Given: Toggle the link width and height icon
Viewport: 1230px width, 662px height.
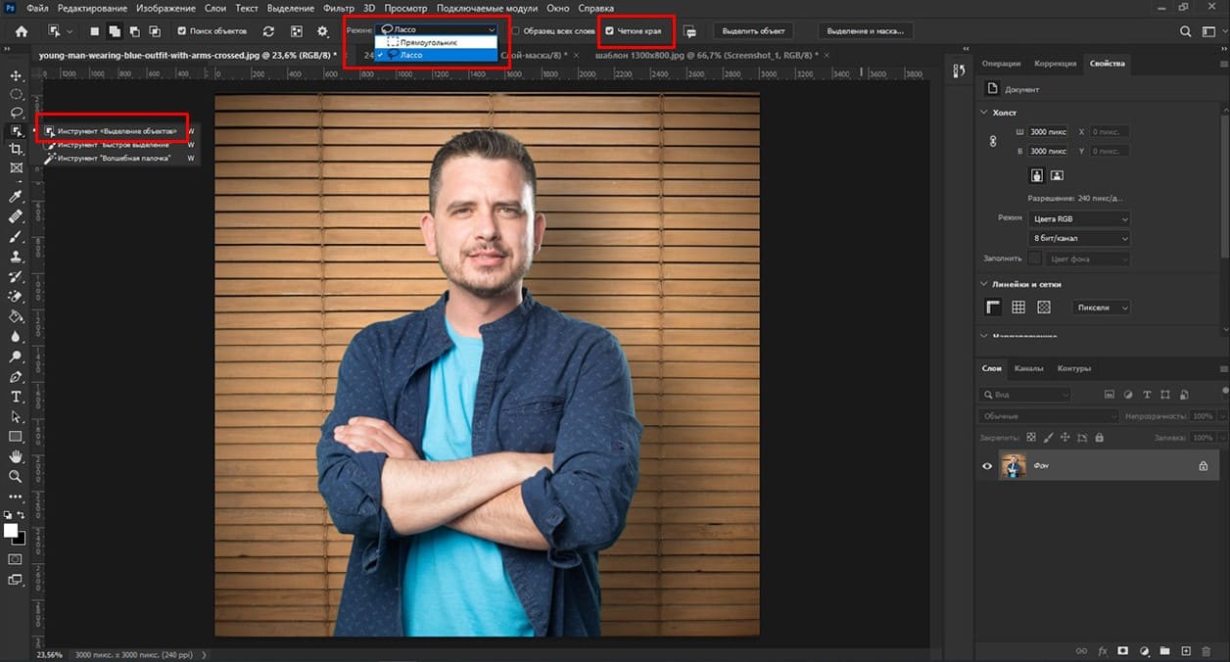Looking at the screenshot, I should 992,141.
